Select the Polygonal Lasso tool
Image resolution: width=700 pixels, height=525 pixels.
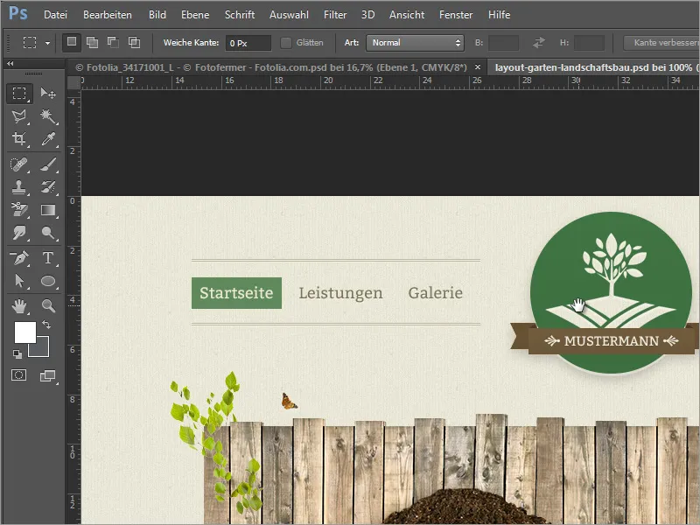click(x=19, y=116)
